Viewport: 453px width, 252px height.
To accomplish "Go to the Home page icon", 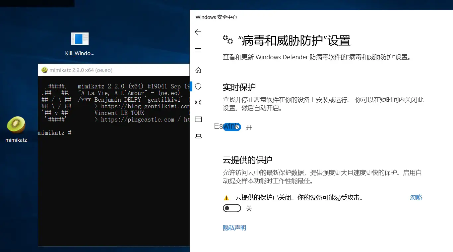I will click(x=198, y=70).
